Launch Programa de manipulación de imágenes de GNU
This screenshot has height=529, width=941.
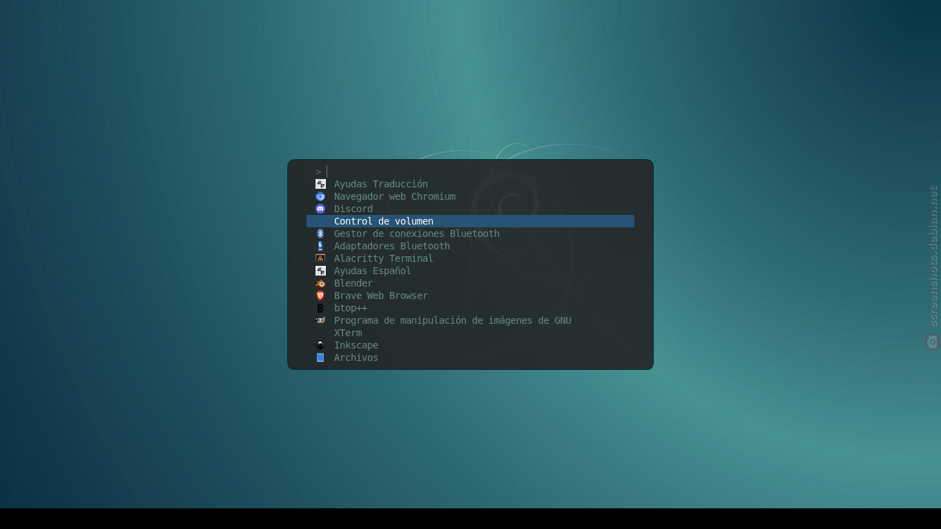(x=470, y=320)
